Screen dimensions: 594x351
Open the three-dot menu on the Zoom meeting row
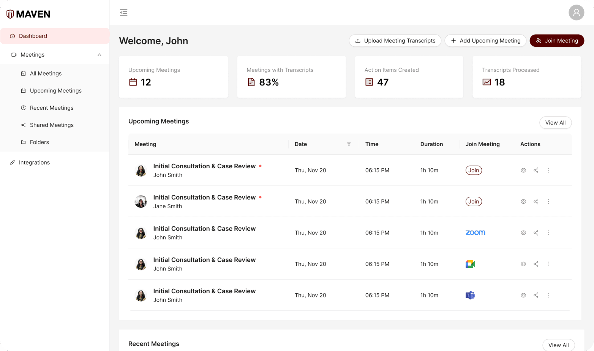[x=548, y=232]
